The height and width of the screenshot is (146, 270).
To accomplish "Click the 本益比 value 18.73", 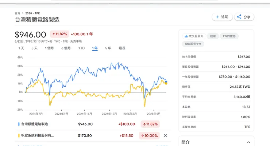I will click(246, 107).
